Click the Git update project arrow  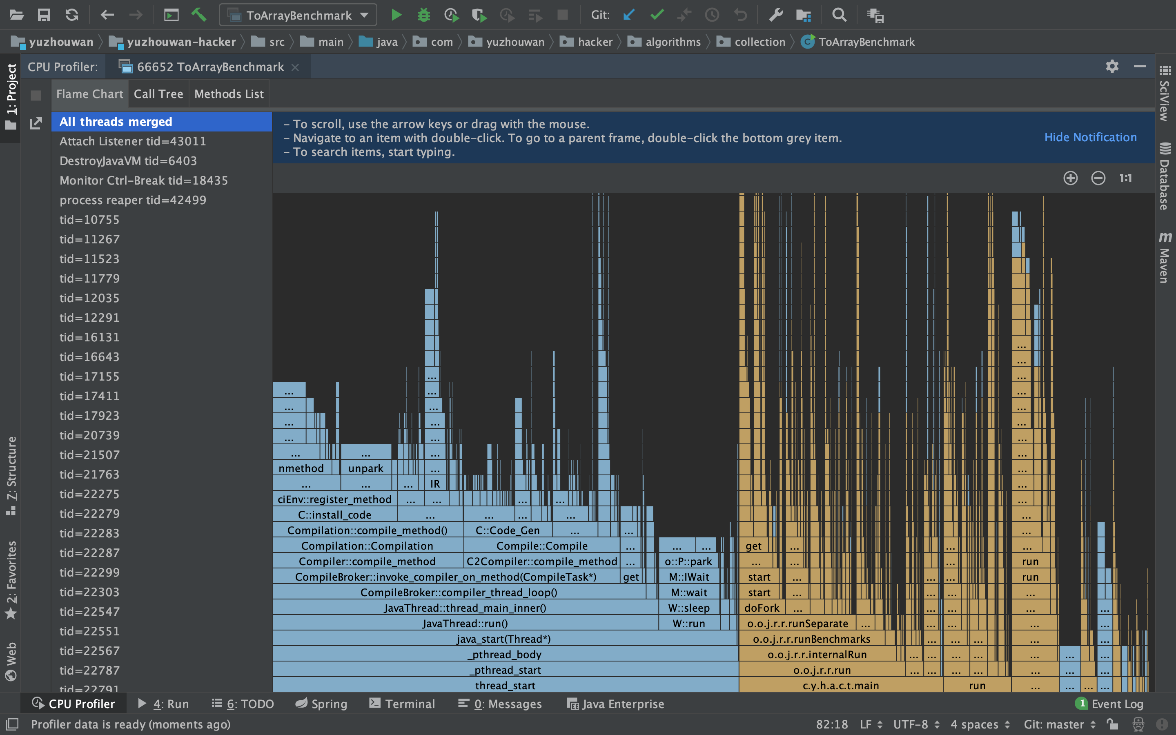pyautogui.click(x=629, y=15)
